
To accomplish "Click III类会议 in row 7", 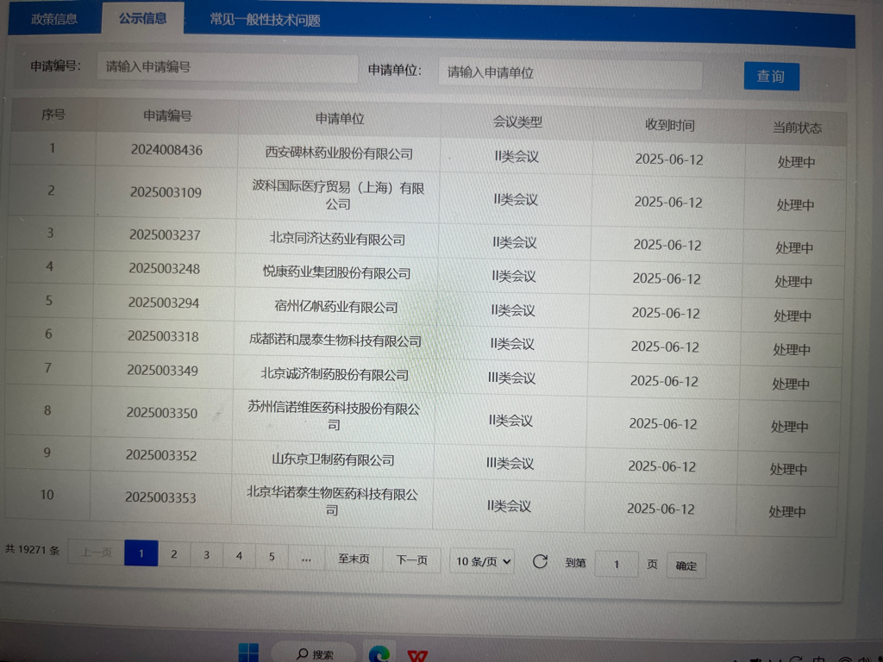I will [512, 378].
